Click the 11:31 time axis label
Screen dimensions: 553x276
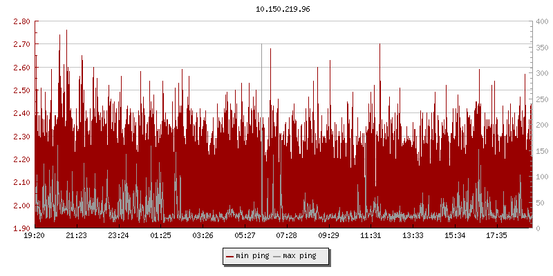click(x=371, y=235)
